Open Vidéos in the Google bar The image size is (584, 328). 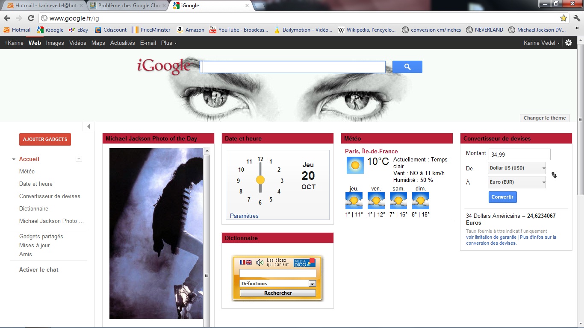click(78, 43)
